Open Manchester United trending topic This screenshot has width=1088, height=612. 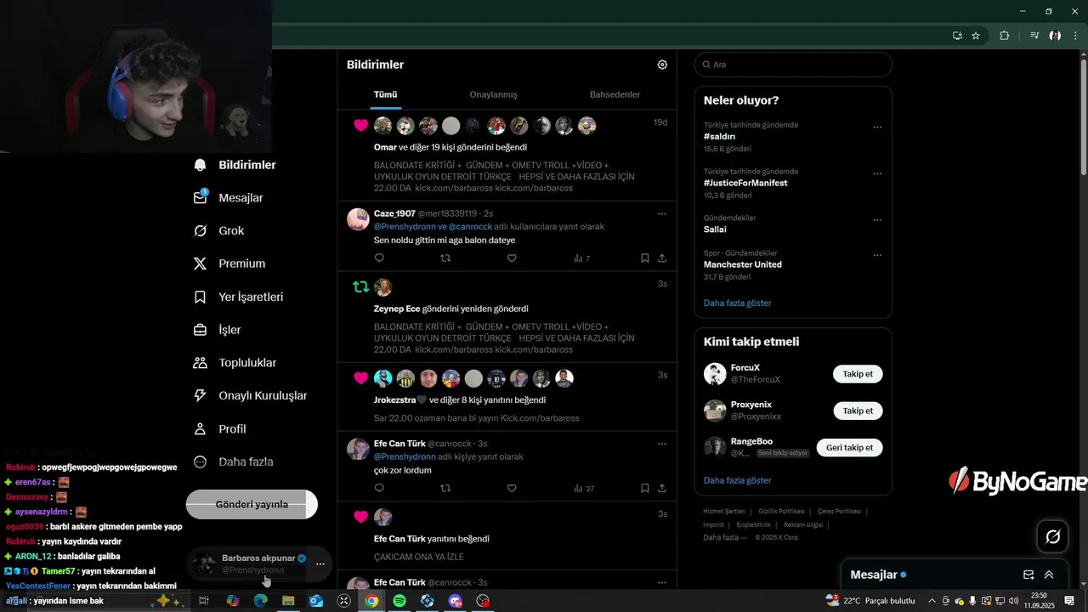[742, 264]
